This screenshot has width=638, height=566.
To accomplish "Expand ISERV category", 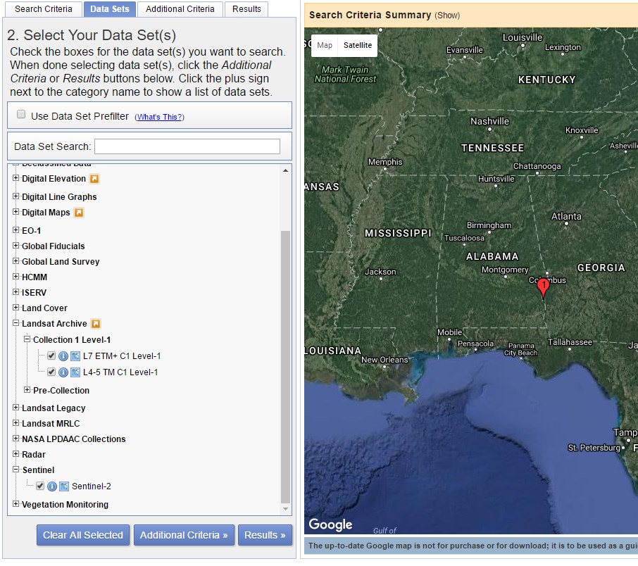I will 16,292.
